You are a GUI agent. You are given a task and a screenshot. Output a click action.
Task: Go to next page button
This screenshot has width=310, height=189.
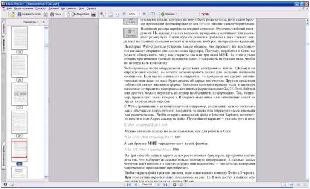[x=158, y=185]
